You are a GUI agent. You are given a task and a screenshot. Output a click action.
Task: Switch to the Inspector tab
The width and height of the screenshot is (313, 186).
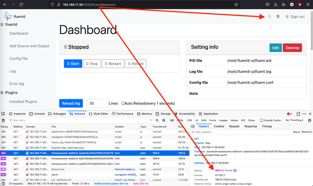(x=18, y=114)
